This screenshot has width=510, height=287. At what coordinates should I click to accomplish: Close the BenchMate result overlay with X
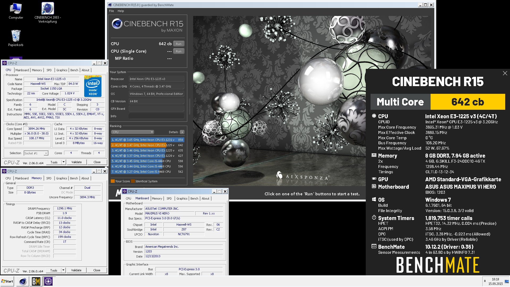[x=505, y=73]
